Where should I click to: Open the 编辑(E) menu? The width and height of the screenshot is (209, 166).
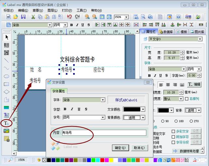point(23,10)
